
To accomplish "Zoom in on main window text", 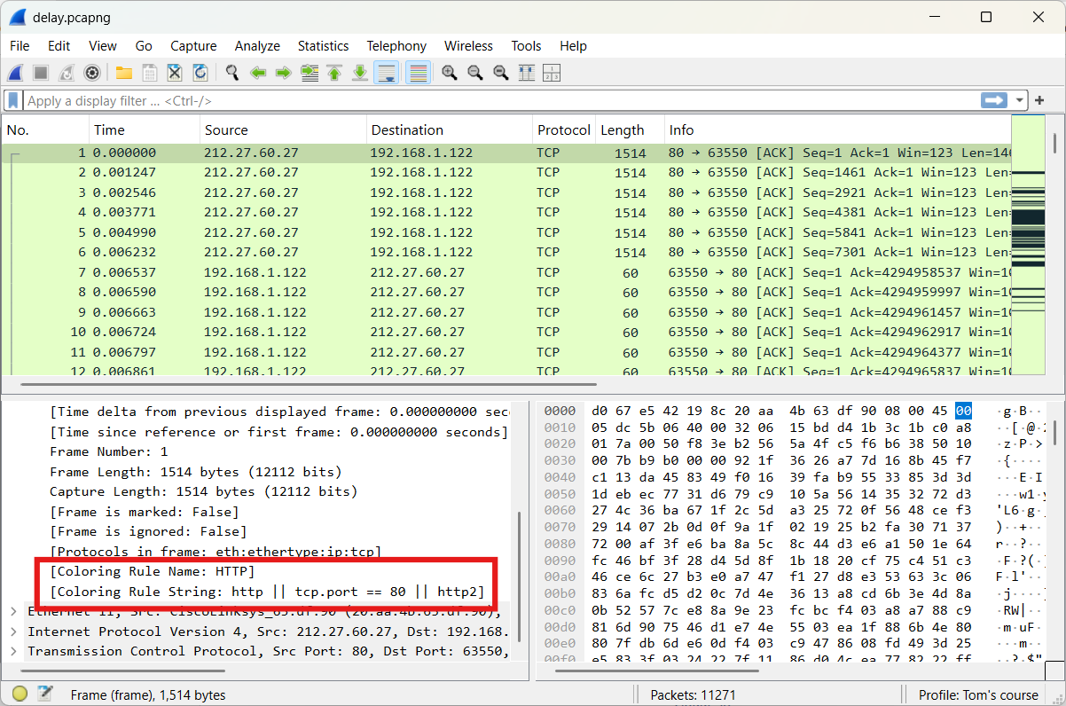I will (450, 73).
